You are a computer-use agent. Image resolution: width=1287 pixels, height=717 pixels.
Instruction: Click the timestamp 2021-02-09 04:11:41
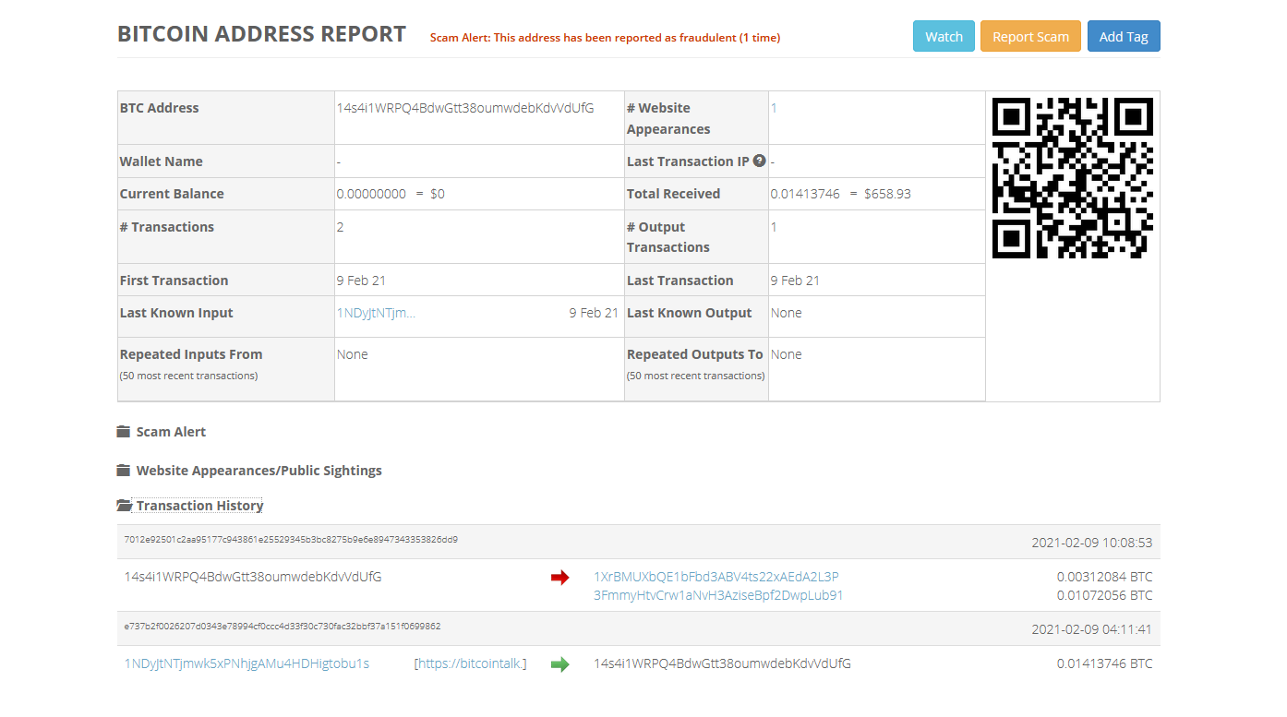coord(1092,629)
